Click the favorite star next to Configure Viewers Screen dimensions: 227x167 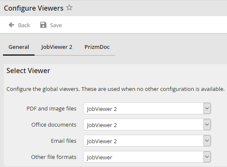[x=70, y=8]
